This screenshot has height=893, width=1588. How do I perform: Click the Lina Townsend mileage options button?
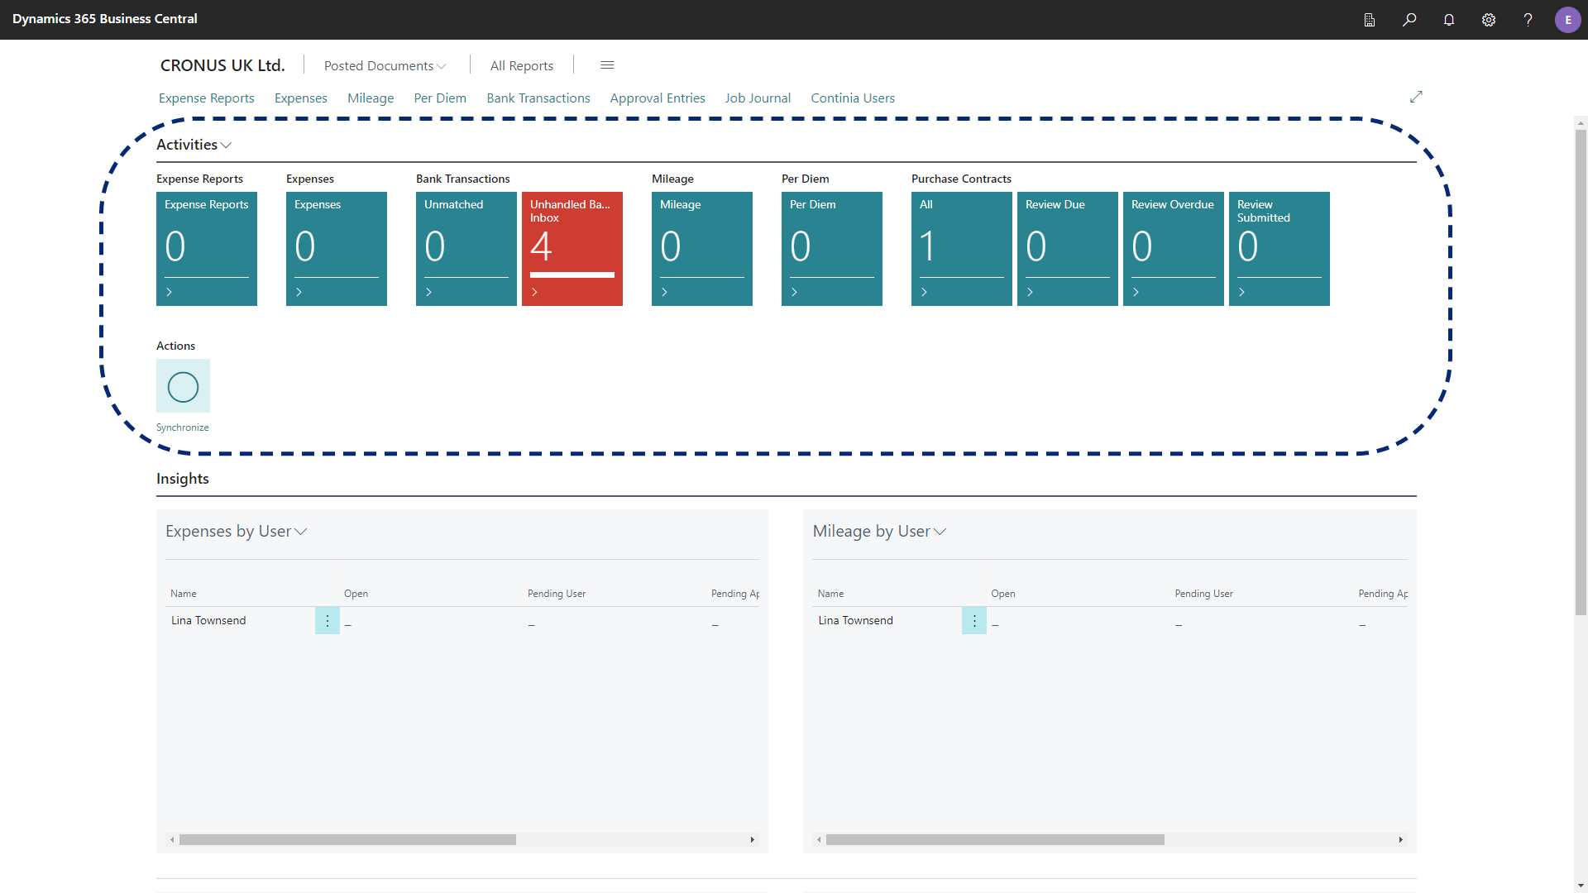click(x=974, y=620)
